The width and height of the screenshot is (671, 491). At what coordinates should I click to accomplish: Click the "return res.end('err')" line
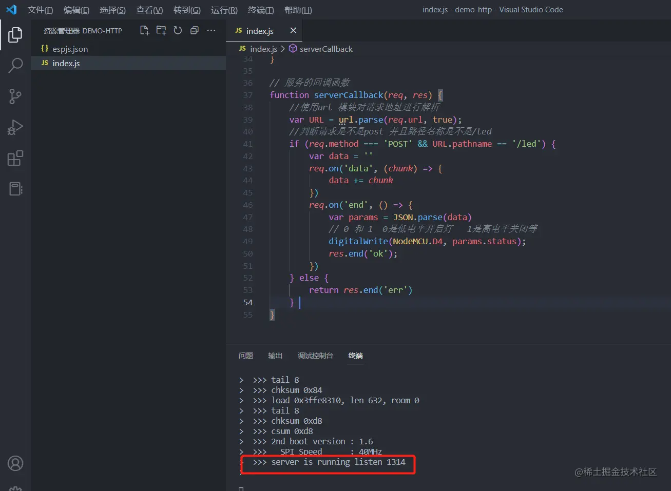click(360, 290)
